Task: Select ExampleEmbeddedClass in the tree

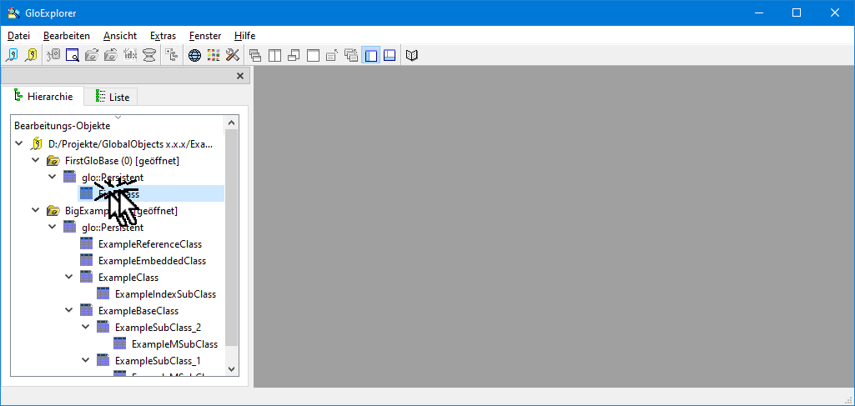Action: tap(152, 261)
